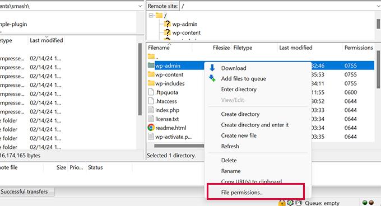The width and height of the screenshot is (381, 206).
Task: Click the red activity LED in status bar
Action: tap(371, 203)
